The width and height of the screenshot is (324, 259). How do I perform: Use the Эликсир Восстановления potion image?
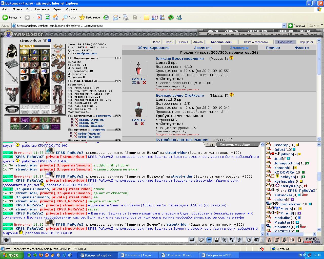click(x=138, y=69)
